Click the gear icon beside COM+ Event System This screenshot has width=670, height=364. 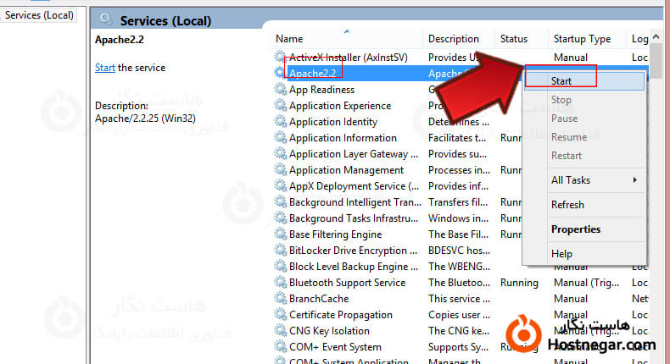point(281,347)
